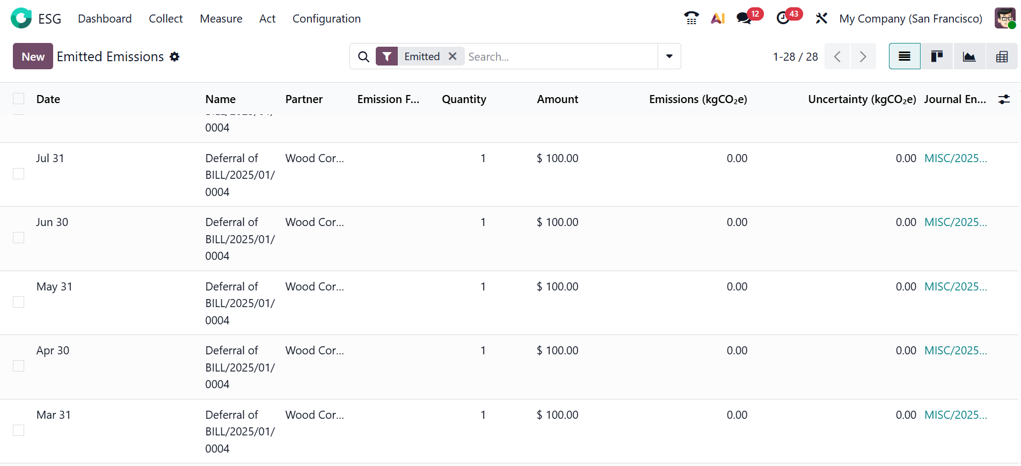The width and height of the screenshot is (1021, 466).
Task: Tick the May 31 row checkbox
Action: coord(19,302)
